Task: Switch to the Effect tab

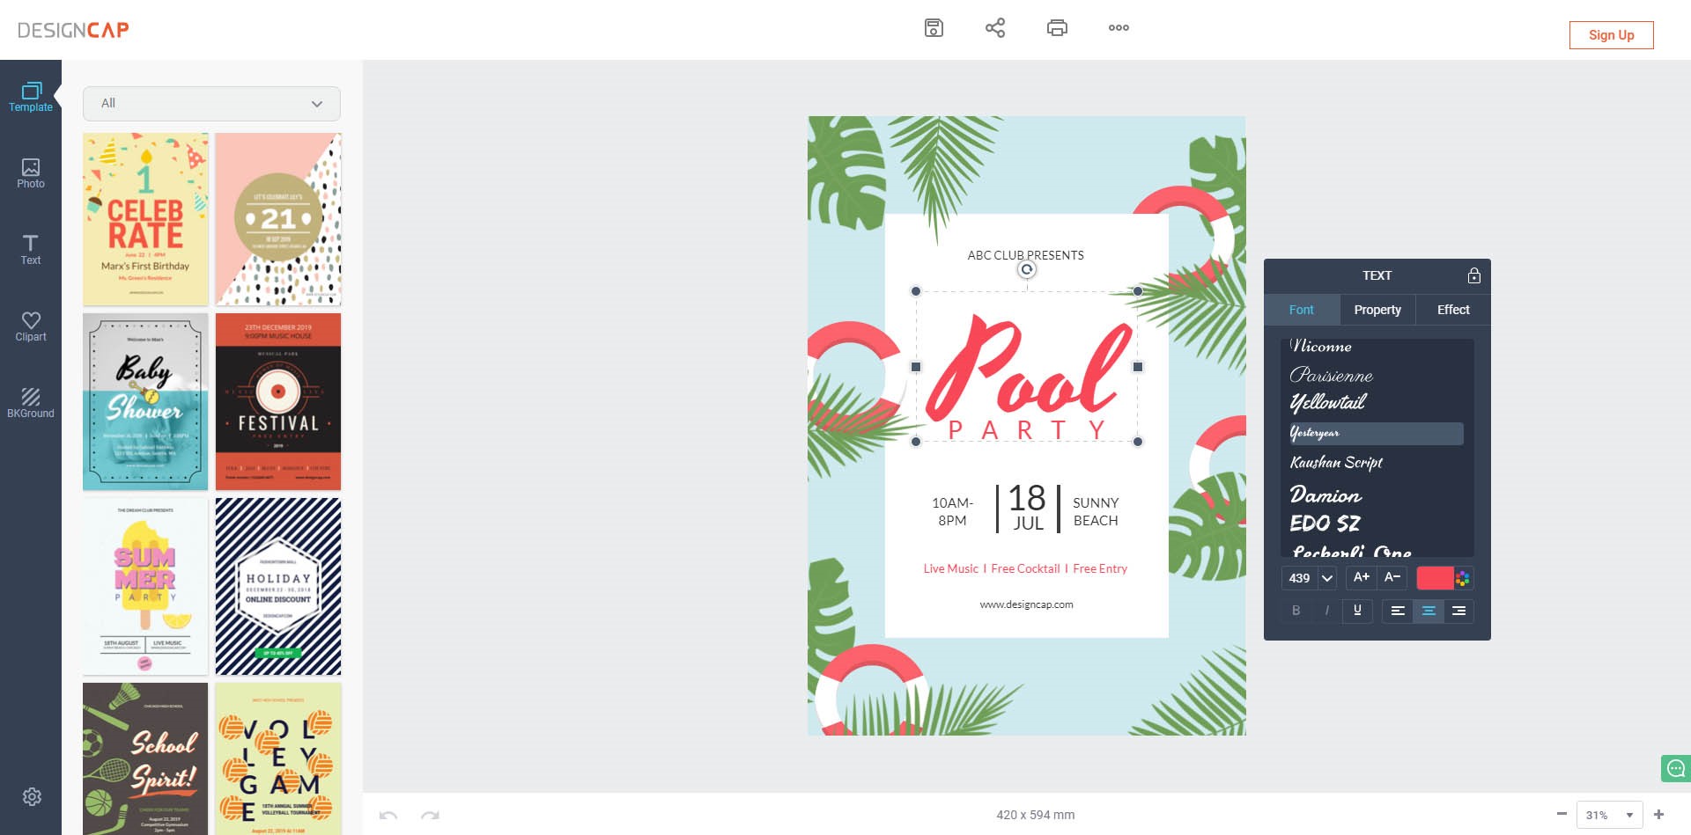Action: click(1453, 310)
